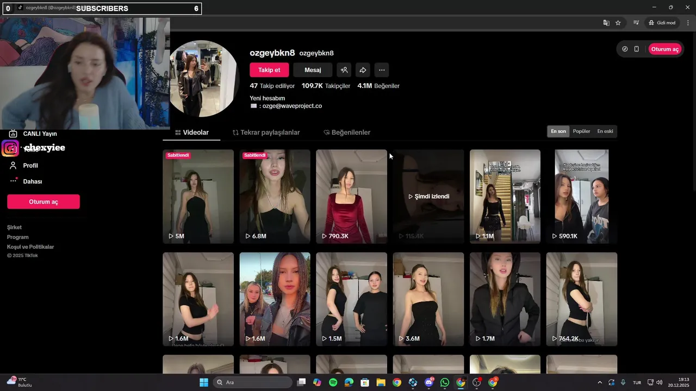Click the translate page icon in address bar
The width and height of the screenshot is (696, 391).
(606, 23)
